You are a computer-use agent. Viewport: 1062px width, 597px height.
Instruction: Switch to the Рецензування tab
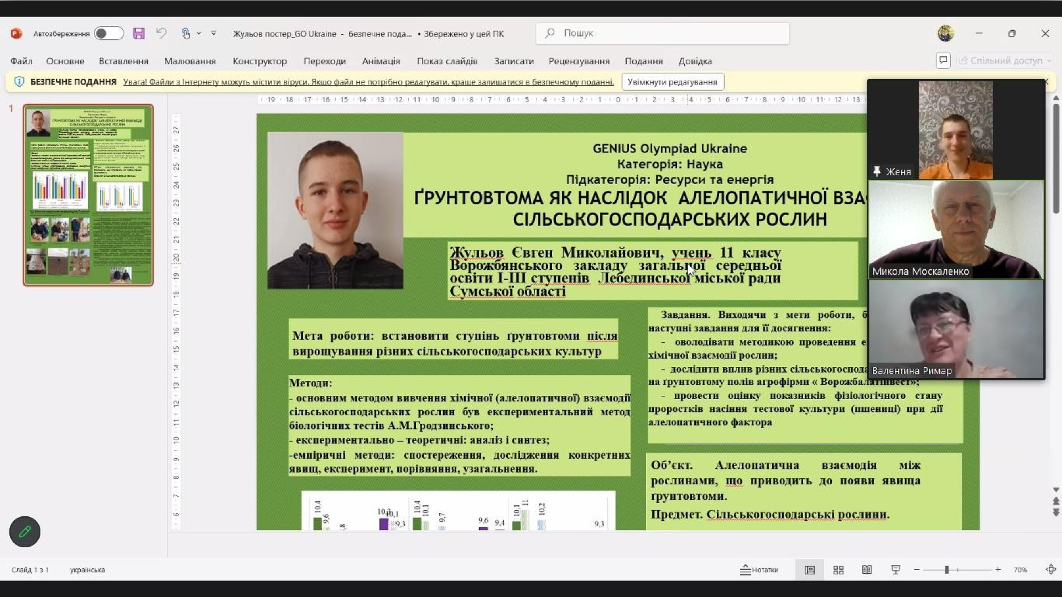579,61
